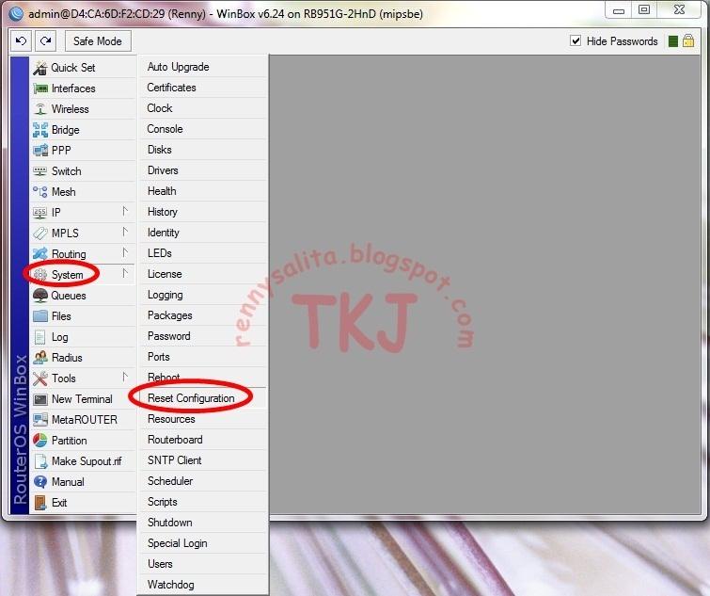
Task: Click the Queues icon
Action: tap(40, 296)
